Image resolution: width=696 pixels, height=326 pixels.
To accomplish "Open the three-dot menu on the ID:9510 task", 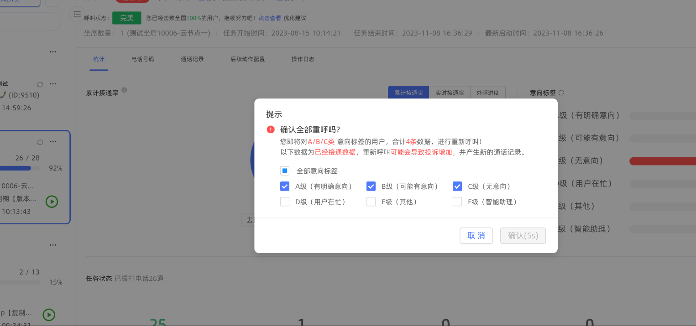I will point(53,84).
